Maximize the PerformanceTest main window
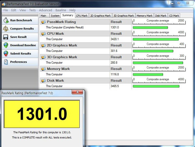 [x=178, y=3]
